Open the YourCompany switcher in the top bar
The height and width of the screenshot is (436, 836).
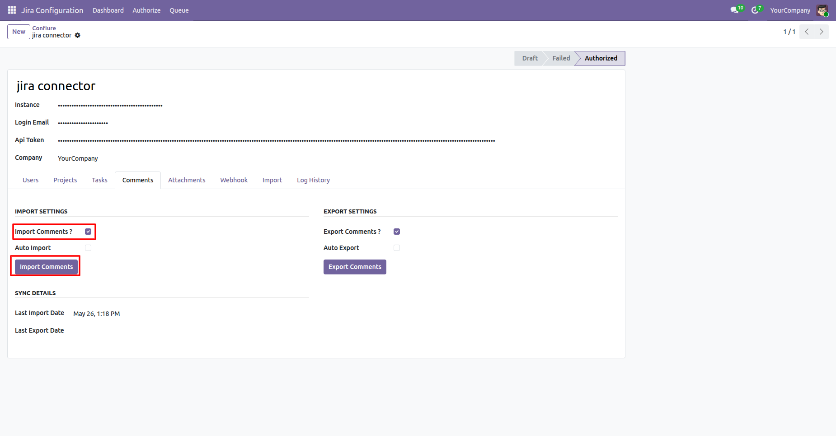coord(790,10)
